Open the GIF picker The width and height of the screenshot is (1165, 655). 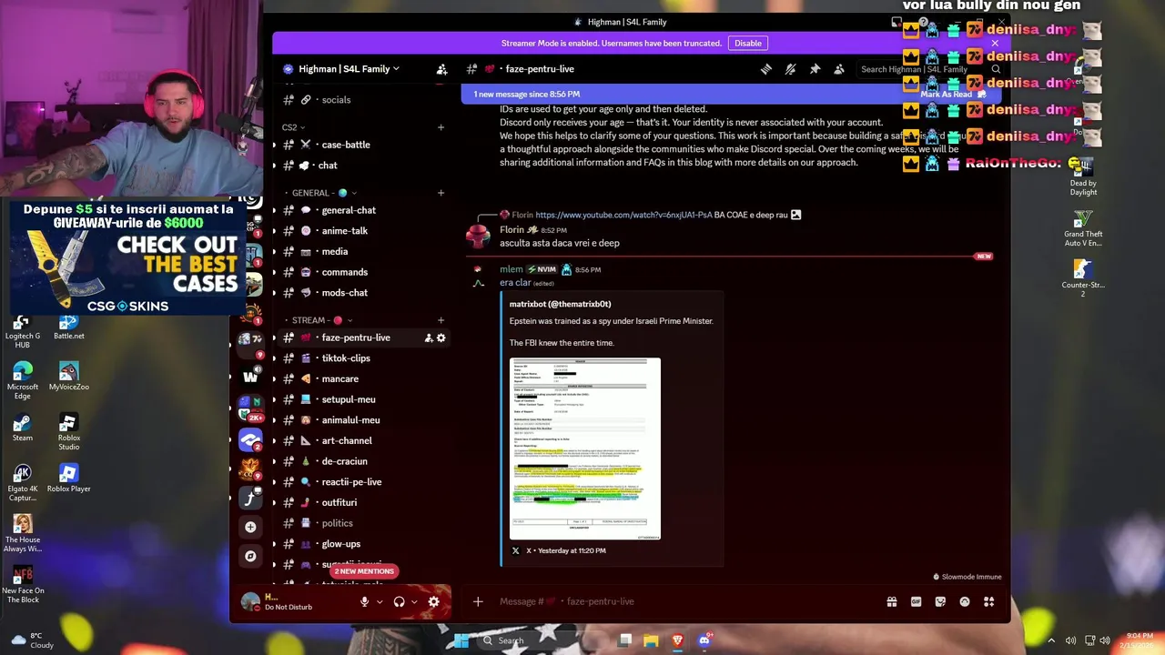tap(916, 601)
